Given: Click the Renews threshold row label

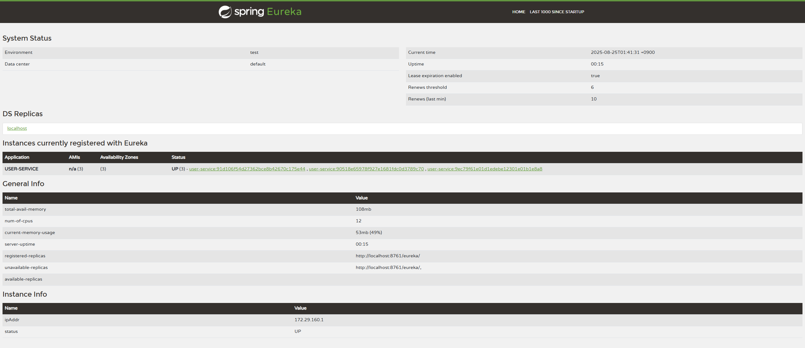Looking at the screenshot, I should (x=427, y=87).
